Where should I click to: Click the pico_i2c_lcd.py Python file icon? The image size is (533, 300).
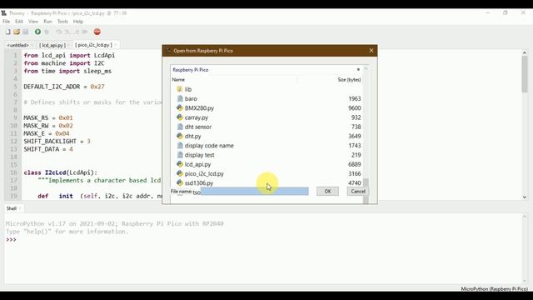pyautogui.click(x=180, y=173)
